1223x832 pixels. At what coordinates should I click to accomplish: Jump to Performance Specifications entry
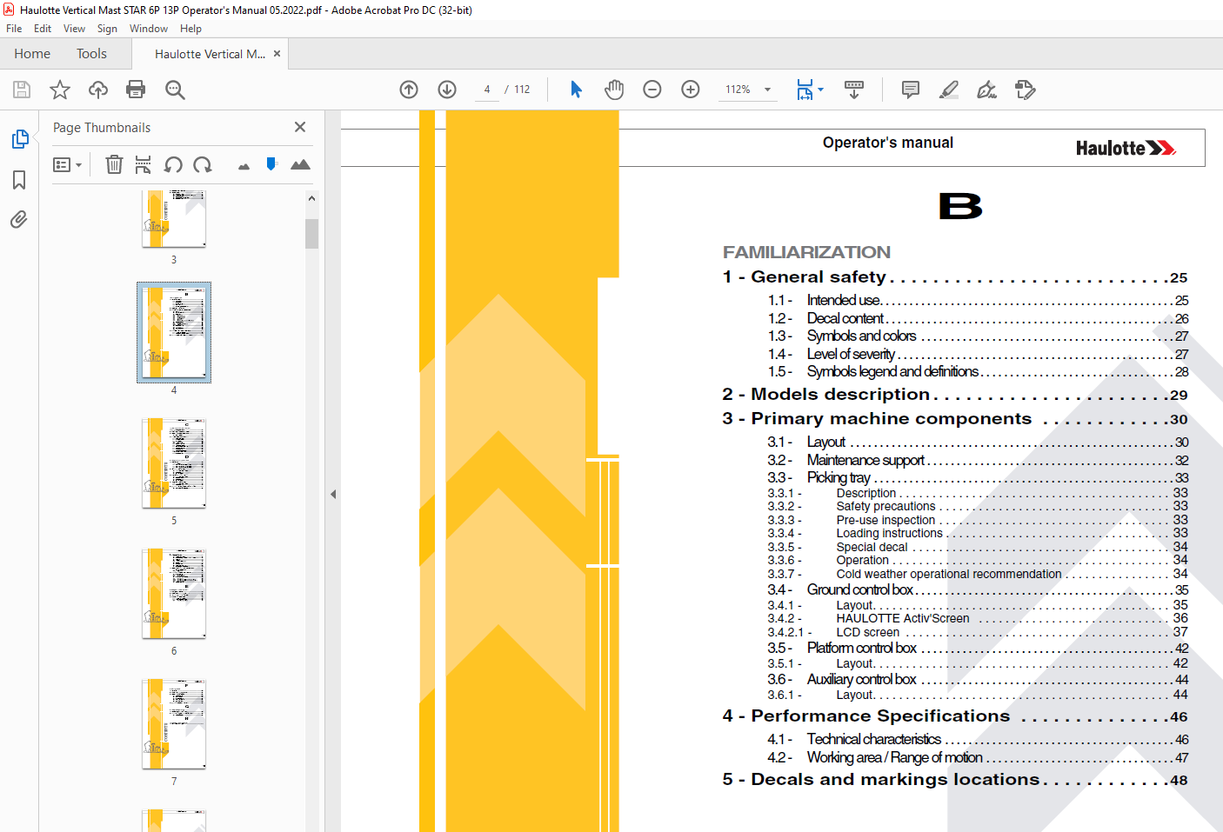click(x=955, y=716)
